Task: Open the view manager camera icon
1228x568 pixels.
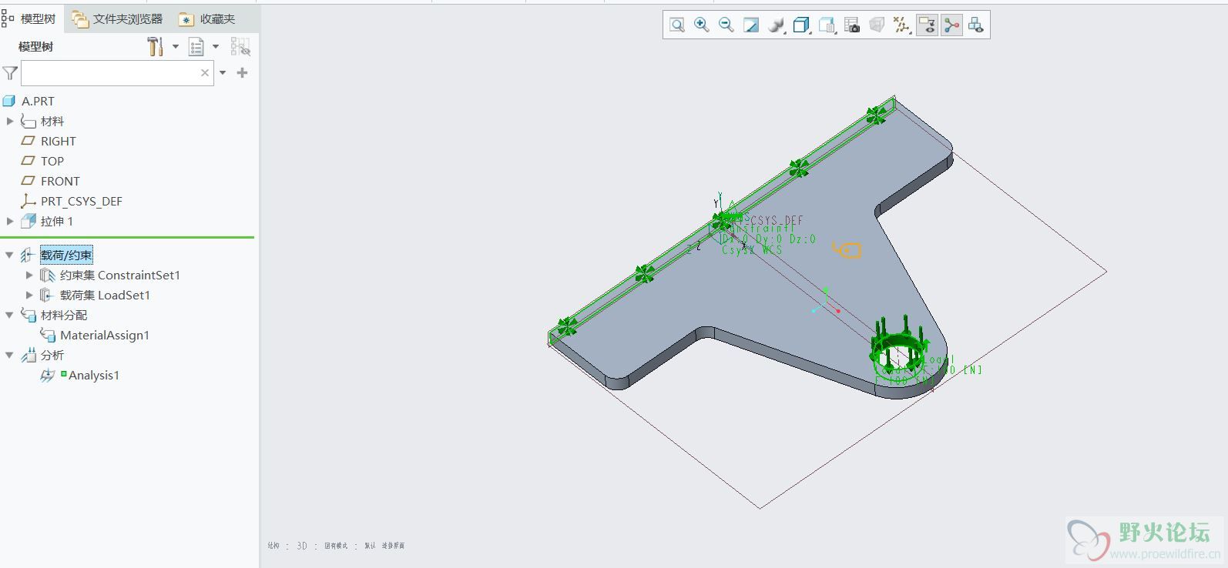Action: pos(852,25)
